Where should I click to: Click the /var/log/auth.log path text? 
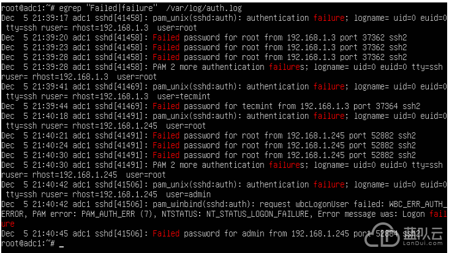(204, 8)
